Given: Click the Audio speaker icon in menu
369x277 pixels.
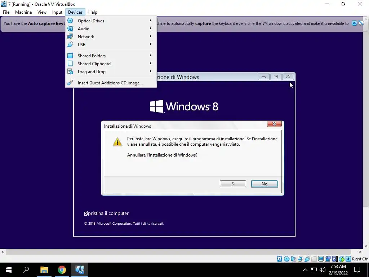Looking at the screenshot, I should click(70, 29).
